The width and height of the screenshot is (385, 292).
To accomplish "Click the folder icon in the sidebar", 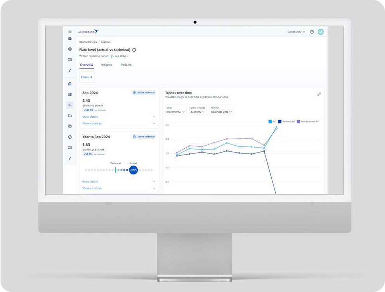I will point(70,116).
